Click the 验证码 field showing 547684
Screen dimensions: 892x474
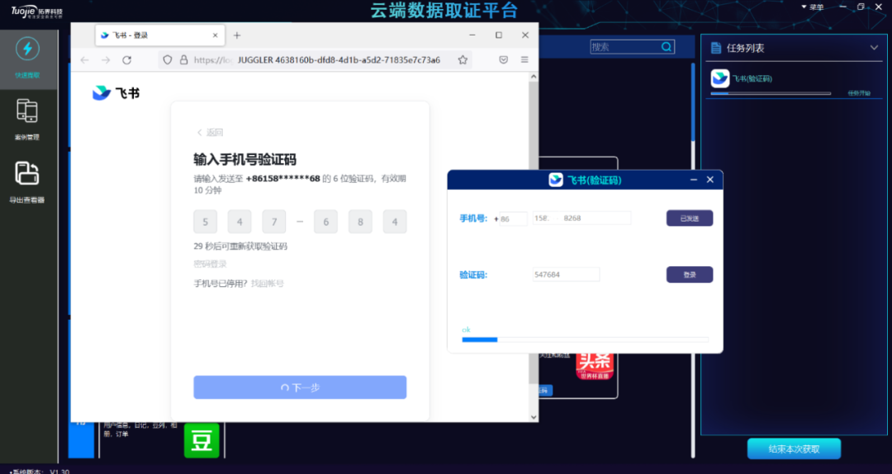[566, 275]
